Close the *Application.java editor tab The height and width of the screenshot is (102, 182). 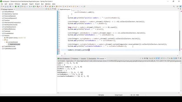(71, 9)
